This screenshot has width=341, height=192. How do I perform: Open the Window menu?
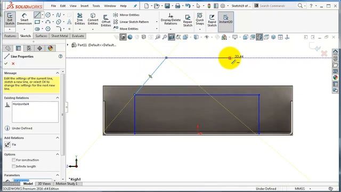point(110,6)
